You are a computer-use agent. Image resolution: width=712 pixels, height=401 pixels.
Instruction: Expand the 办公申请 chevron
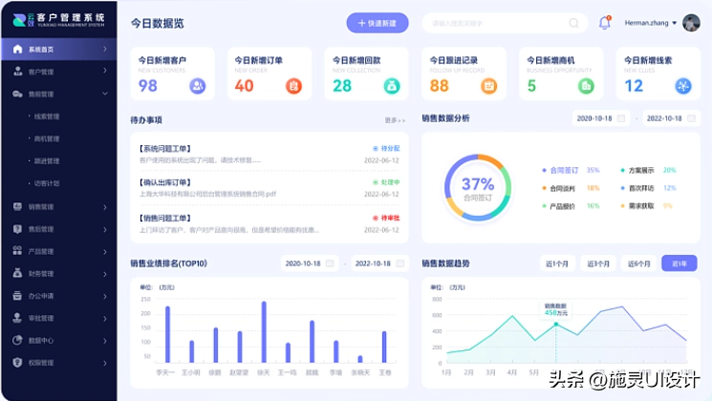[x=105, y=296]
